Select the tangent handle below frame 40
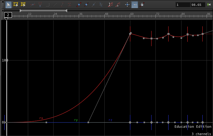Screen dimensions: 213x136 pyautogui.click(x=88, y=123)
